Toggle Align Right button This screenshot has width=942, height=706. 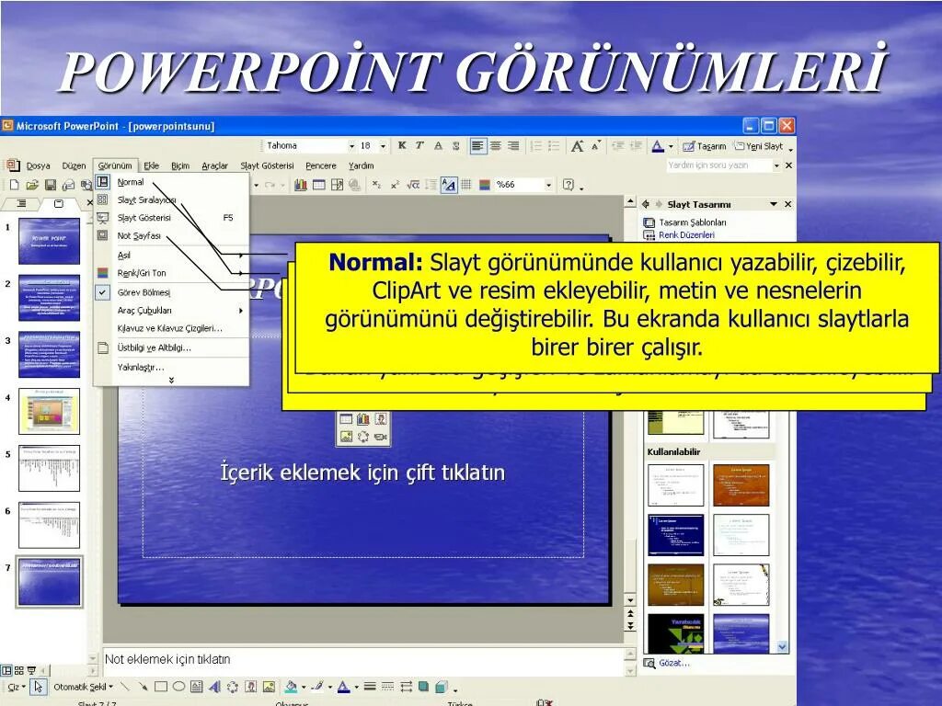[513, 146]
